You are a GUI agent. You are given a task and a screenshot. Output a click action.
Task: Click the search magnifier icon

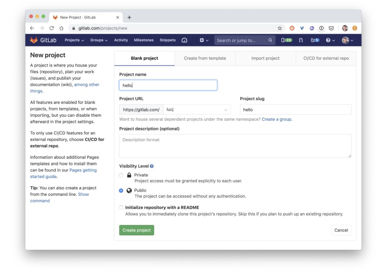pos(270,40)
